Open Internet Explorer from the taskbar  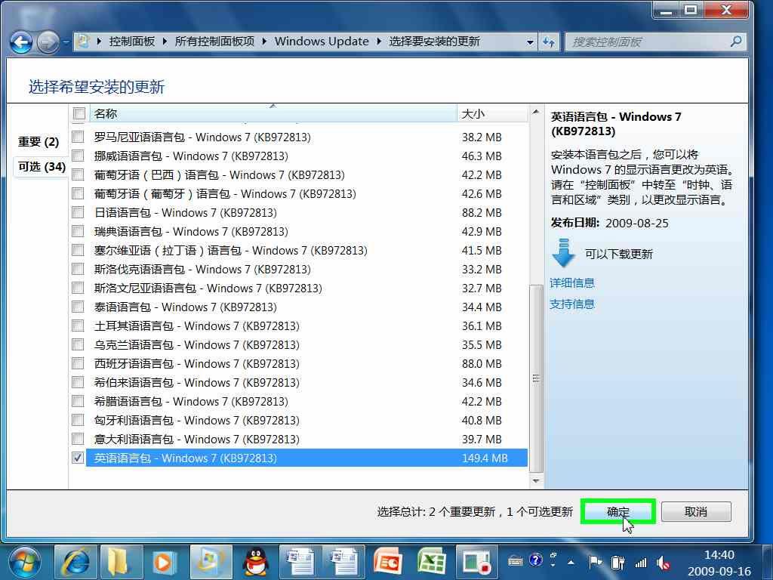click(x=76, y=562)
